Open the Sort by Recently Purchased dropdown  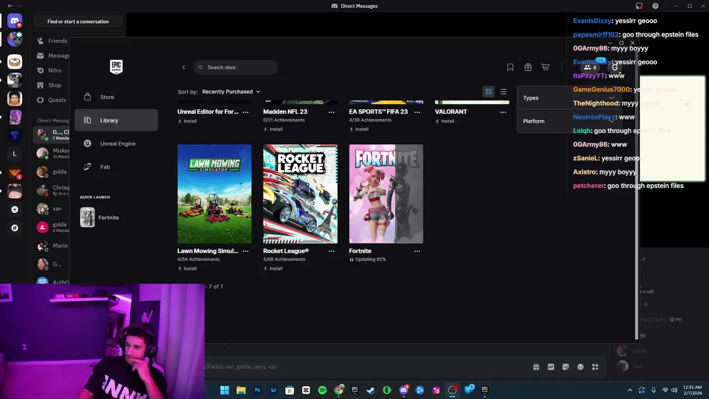(x=231, y=92)
